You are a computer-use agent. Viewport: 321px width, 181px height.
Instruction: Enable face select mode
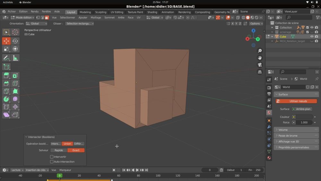(47, 18)
